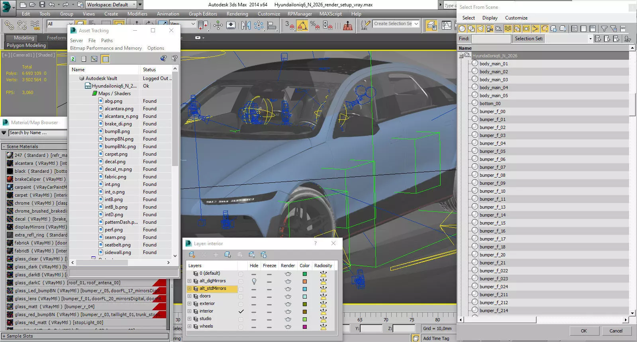Click the Align tool in main toolbar

coord(272,25)
